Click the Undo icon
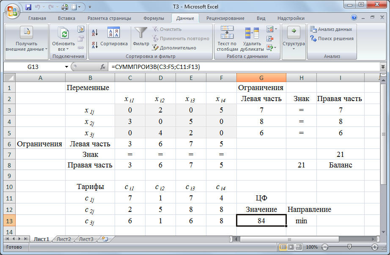The image size is (390, 255). coord(38,7)
